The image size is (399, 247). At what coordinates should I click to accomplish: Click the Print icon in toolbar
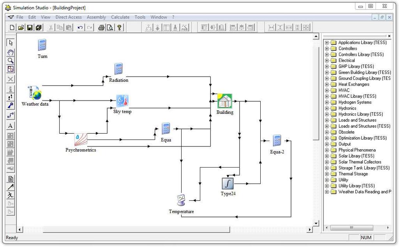pos(101,28)
